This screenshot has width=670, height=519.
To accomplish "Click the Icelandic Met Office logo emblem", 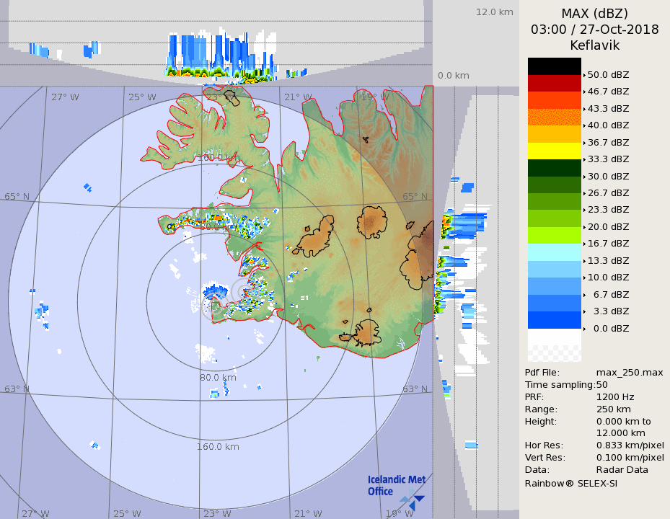I will point(413,498).
